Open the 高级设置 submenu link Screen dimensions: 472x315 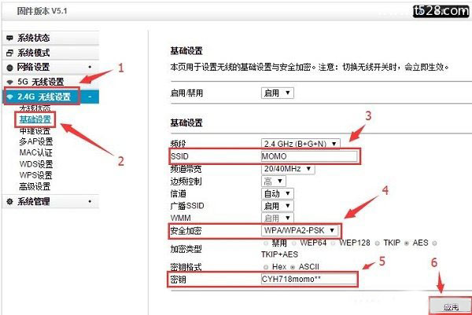[35, 187]
